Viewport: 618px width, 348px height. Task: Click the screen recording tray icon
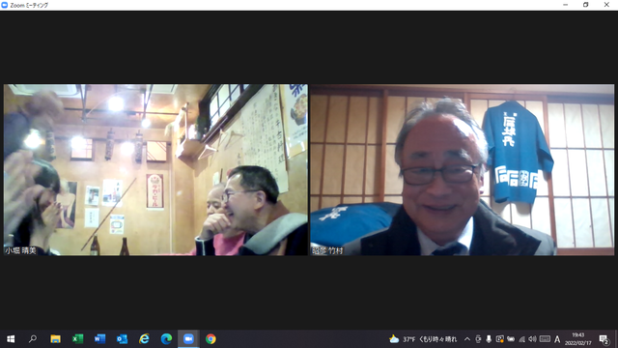pos(500,339)
